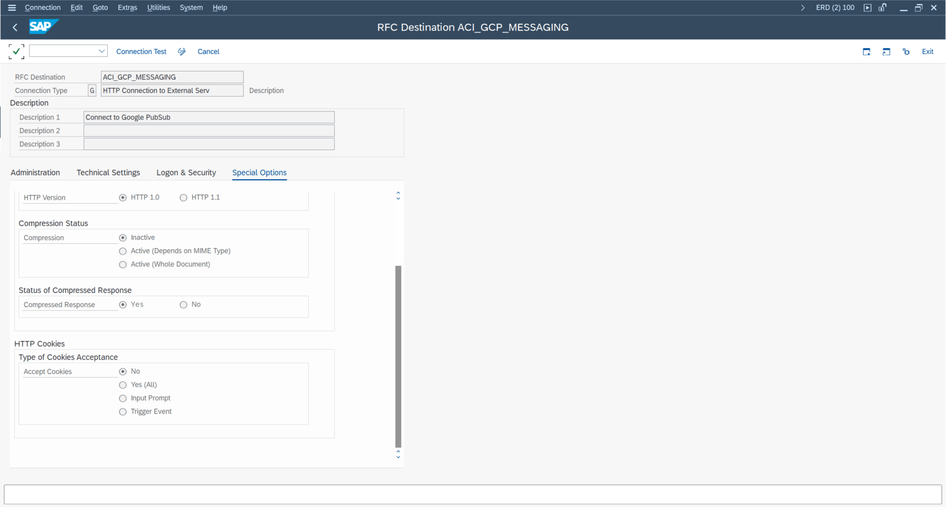Click the empty Description 3 field

(x=209, y=144)
